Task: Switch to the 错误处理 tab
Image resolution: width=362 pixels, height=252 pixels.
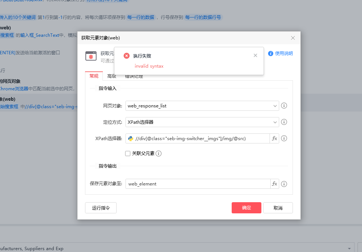Action: 134,76
